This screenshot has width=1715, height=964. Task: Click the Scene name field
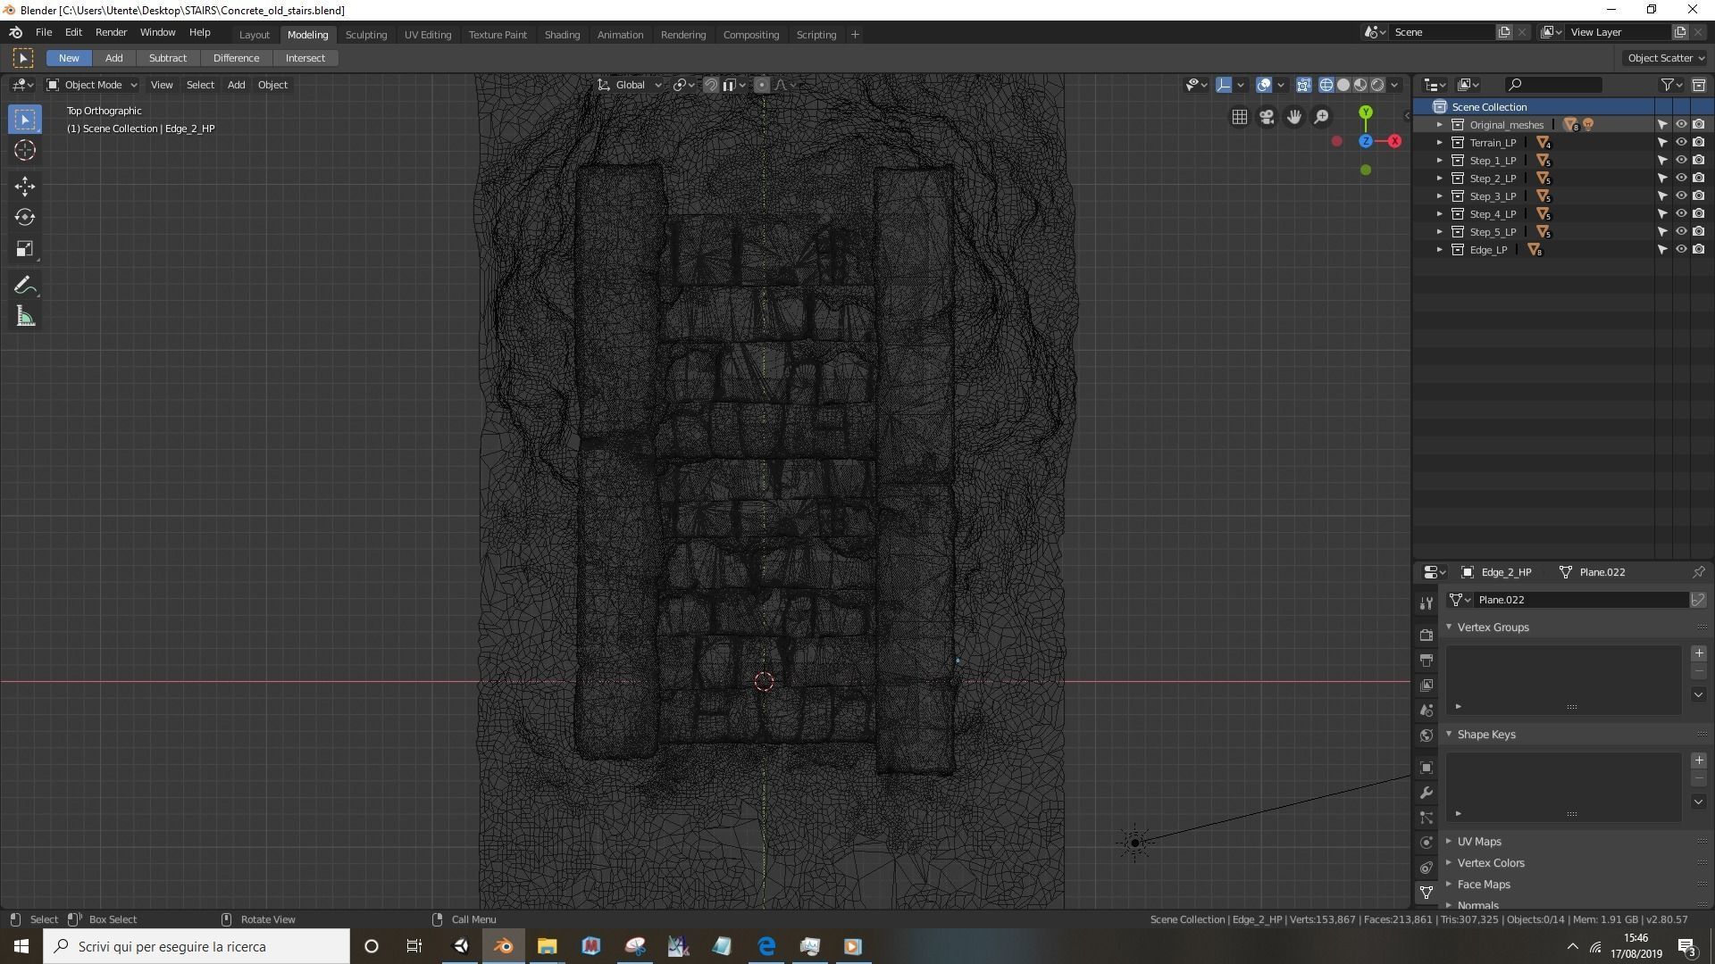[x=1444, y=32]
